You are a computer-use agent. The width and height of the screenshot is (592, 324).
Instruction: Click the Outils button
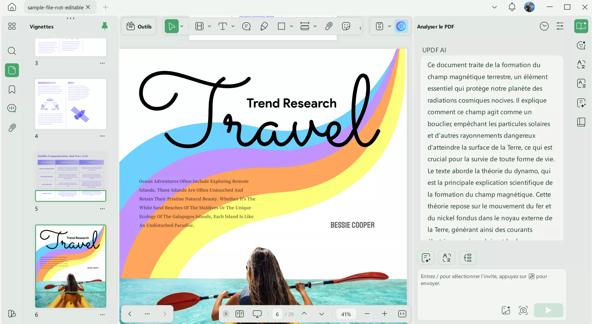tap(139, 26)
